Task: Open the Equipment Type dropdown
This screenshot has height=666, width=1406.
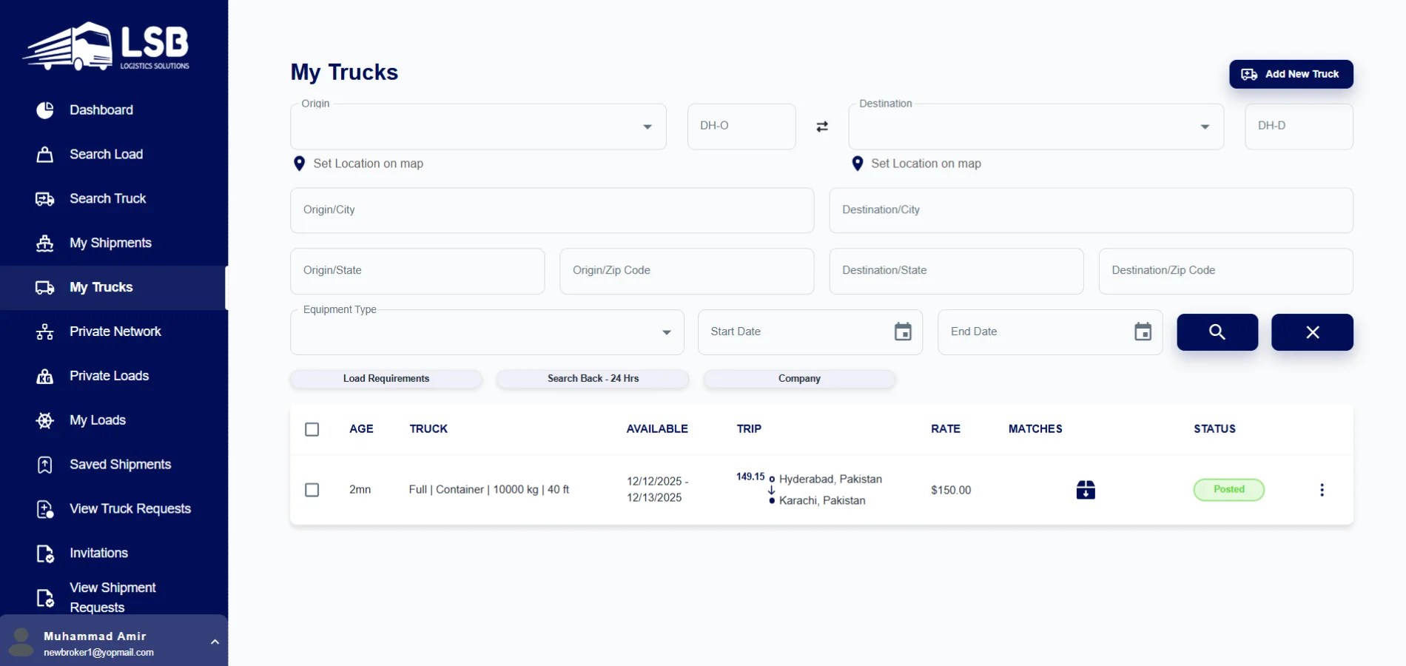Action: (666, 333)
